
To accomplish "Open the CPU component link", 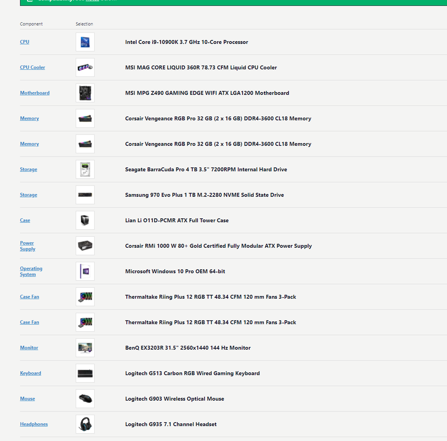I will coord(24,42).
